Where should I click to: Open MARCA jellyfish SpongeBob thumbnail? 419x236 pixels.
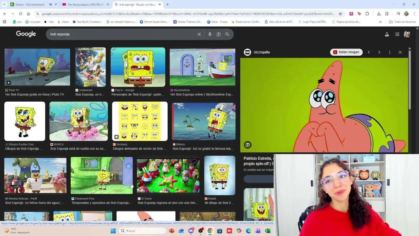pyautogui.click(x=79, y=121)
